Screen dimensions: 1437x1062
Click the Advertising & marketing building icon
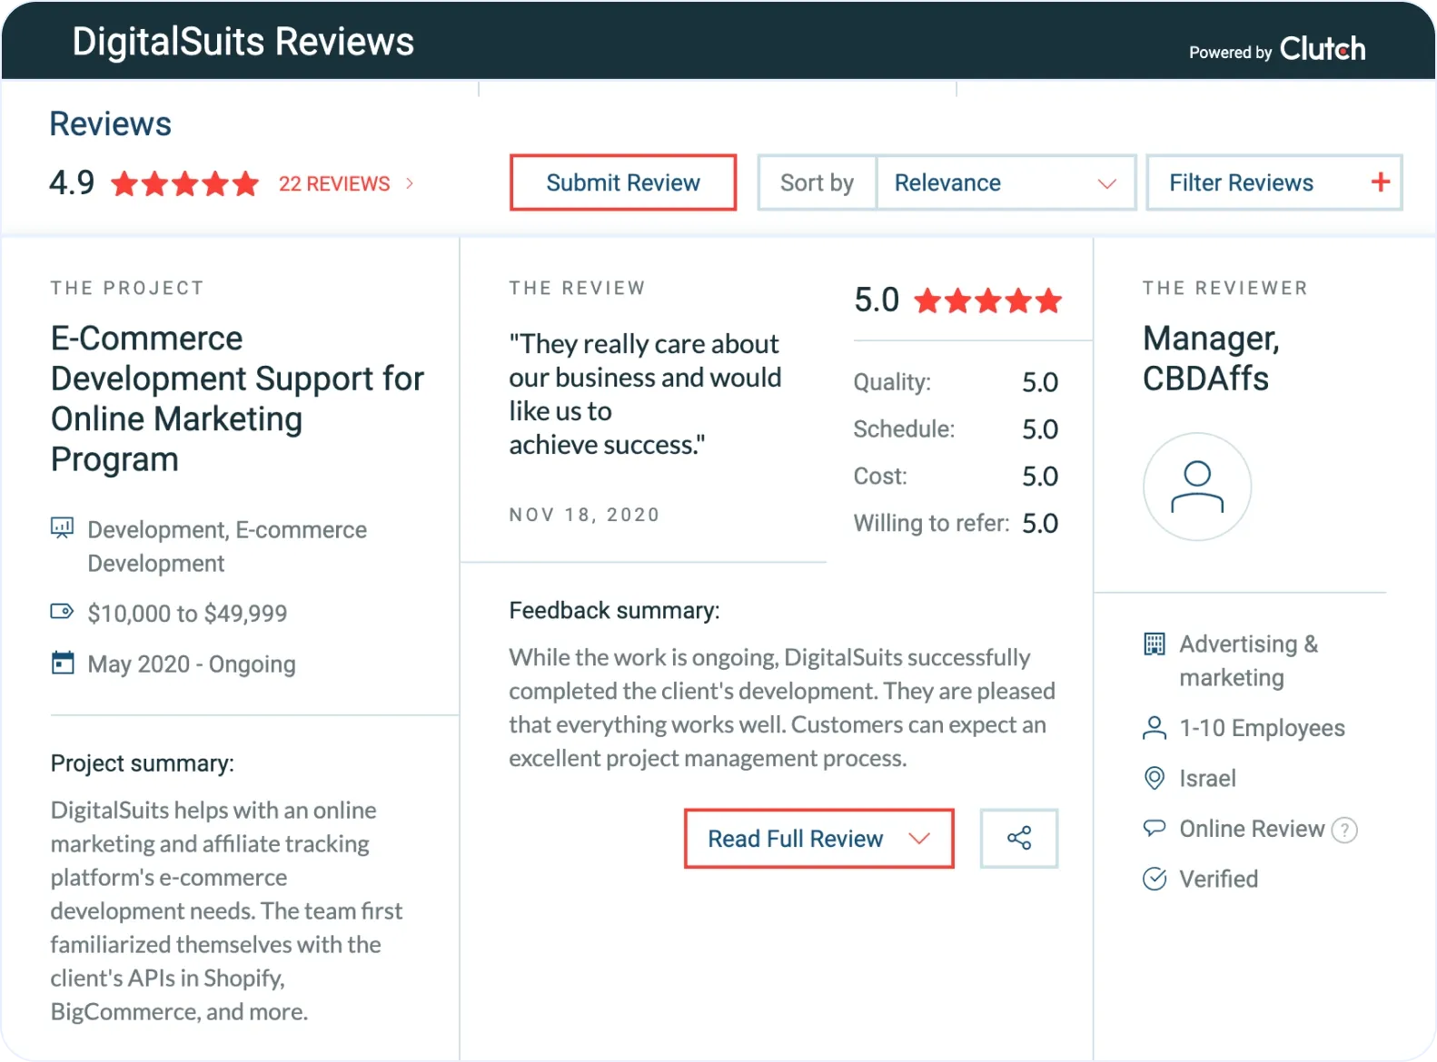1154,644
